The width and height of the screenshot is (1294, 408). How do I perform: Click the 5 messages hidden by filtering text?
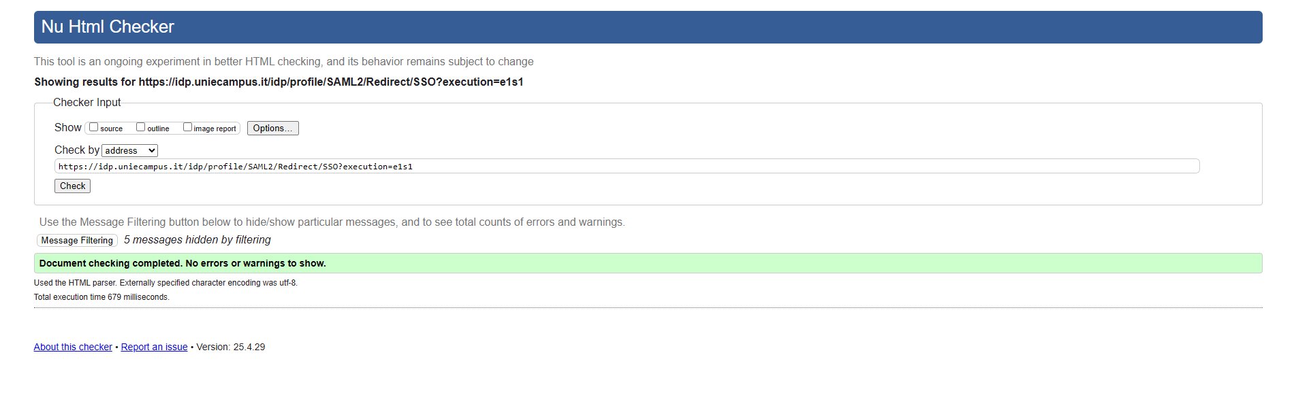point(198,239)
